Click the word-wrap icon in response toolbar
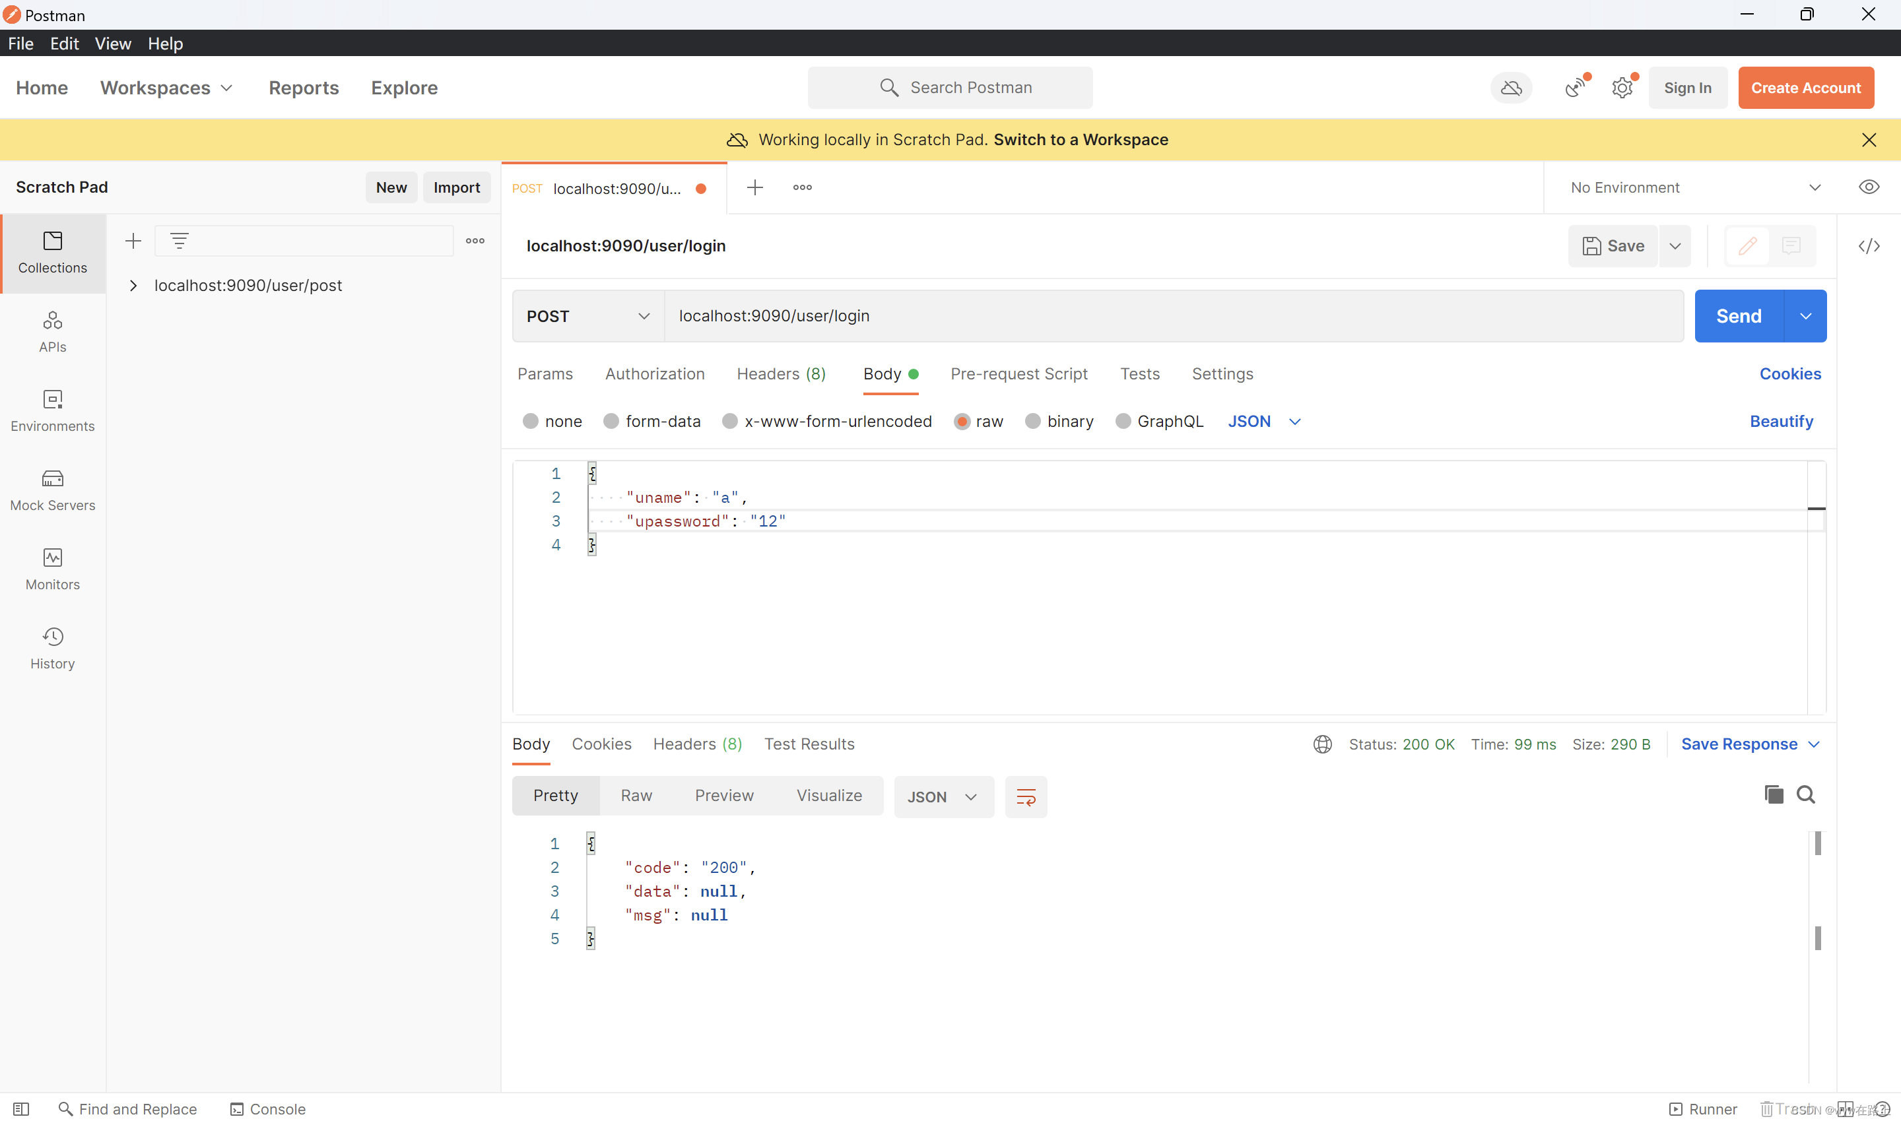The height and width of the screenshot is (1123, 1901). (1025, 797)
